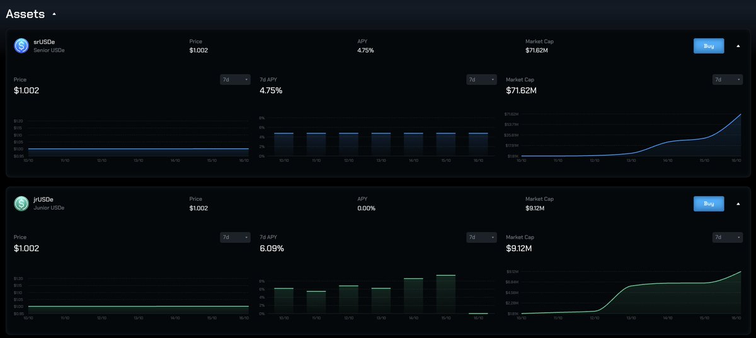
Task: Click the jrUSDe green coin icon
Action: click(x=22, y=203)
